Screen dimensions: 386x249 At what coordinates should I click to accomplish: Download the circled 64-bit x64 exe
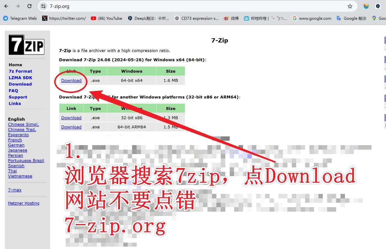71,80
